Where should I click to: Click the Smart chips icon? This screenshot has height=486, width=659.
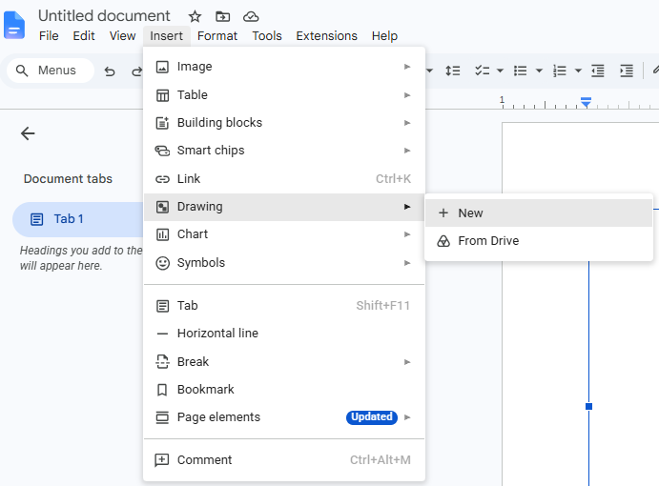coord(162,151)
